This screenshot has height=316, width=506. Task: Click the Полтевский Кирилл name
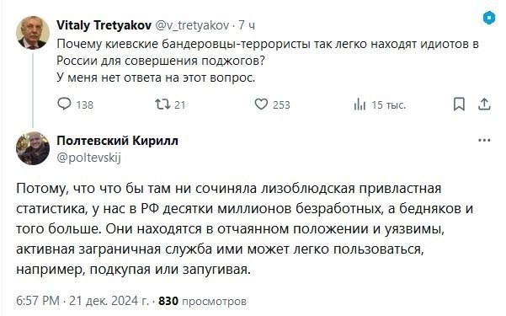(x=118, y=141)
